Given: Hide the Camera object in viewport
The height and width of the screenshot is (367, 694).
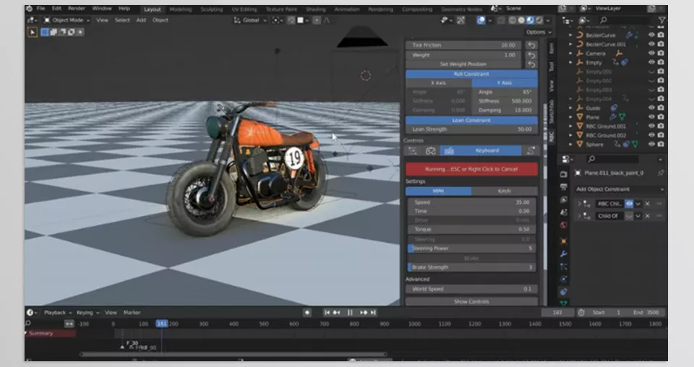Looking at the screenshot, I should tap(651, 53).
